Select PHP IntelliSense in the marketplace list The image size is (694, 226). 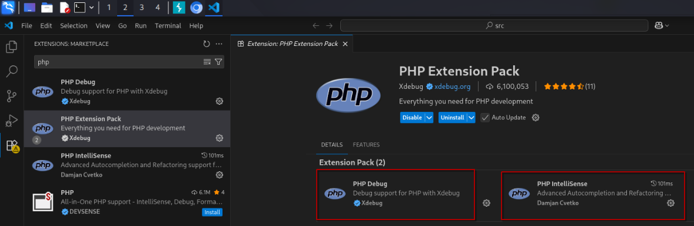tap(127, 165)
